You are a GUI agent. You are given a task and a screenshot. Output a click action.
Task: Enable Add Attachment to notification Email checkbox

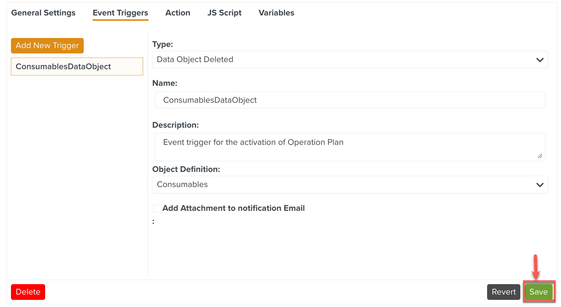(157, 208)
